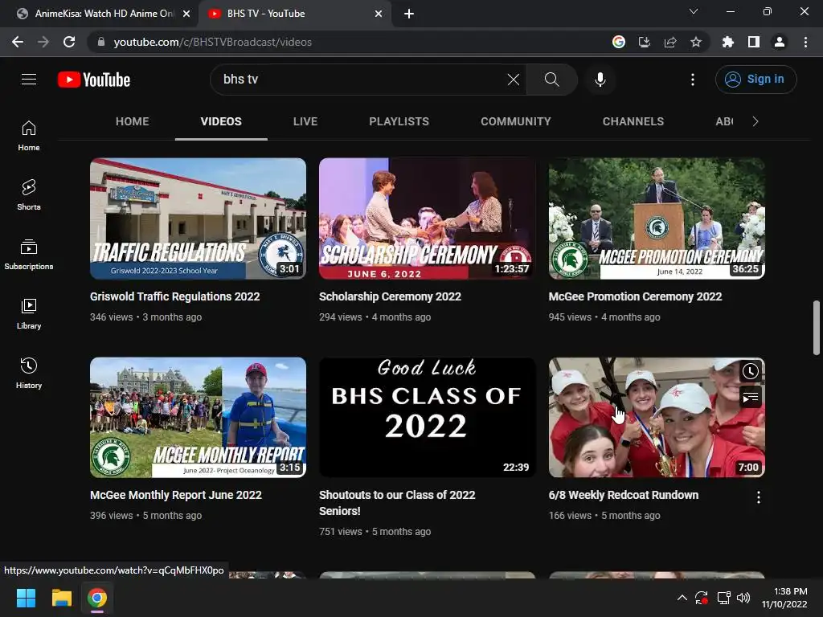Click McGee Monthly Report thumbnail
823x617 pixels.
pyautogui.click(x=198, y=418)
